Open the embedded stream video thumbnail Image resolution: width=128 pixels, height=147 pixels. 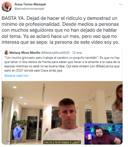[62, 113]
